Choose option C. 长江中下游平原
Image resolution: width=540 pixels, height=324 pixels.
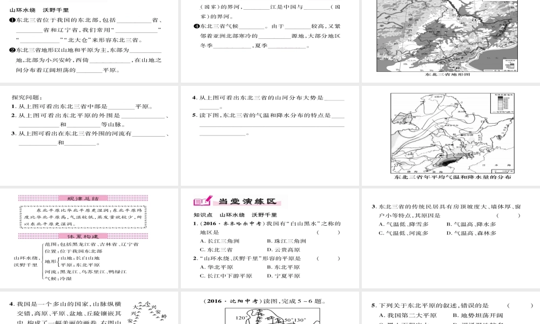click(226, 276)
